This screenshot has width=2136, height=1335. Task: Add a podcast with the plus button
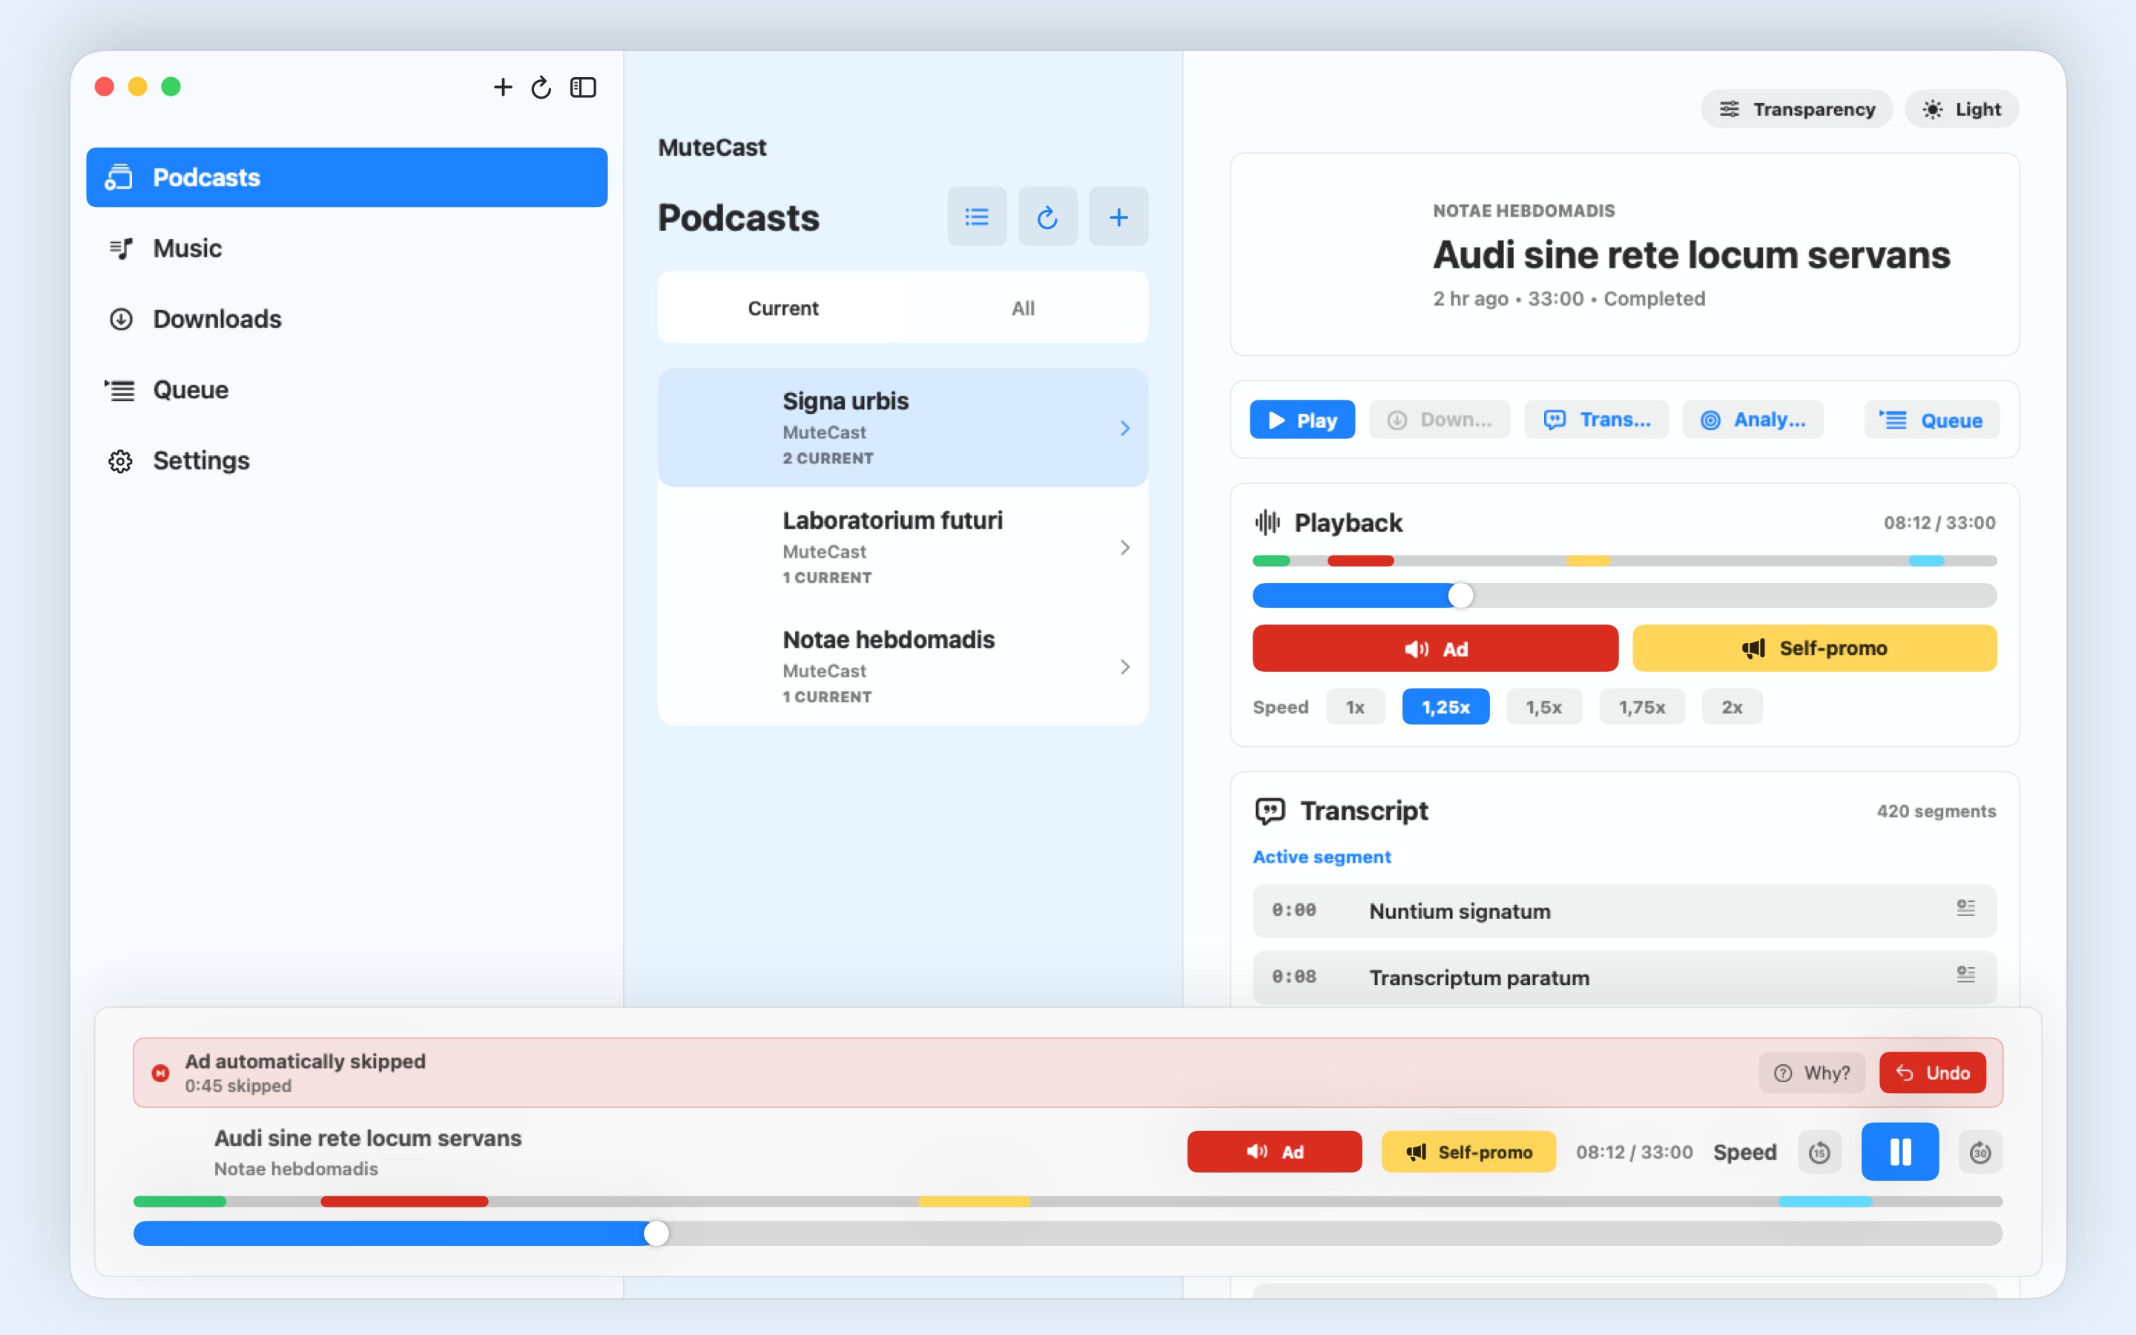1118,217
